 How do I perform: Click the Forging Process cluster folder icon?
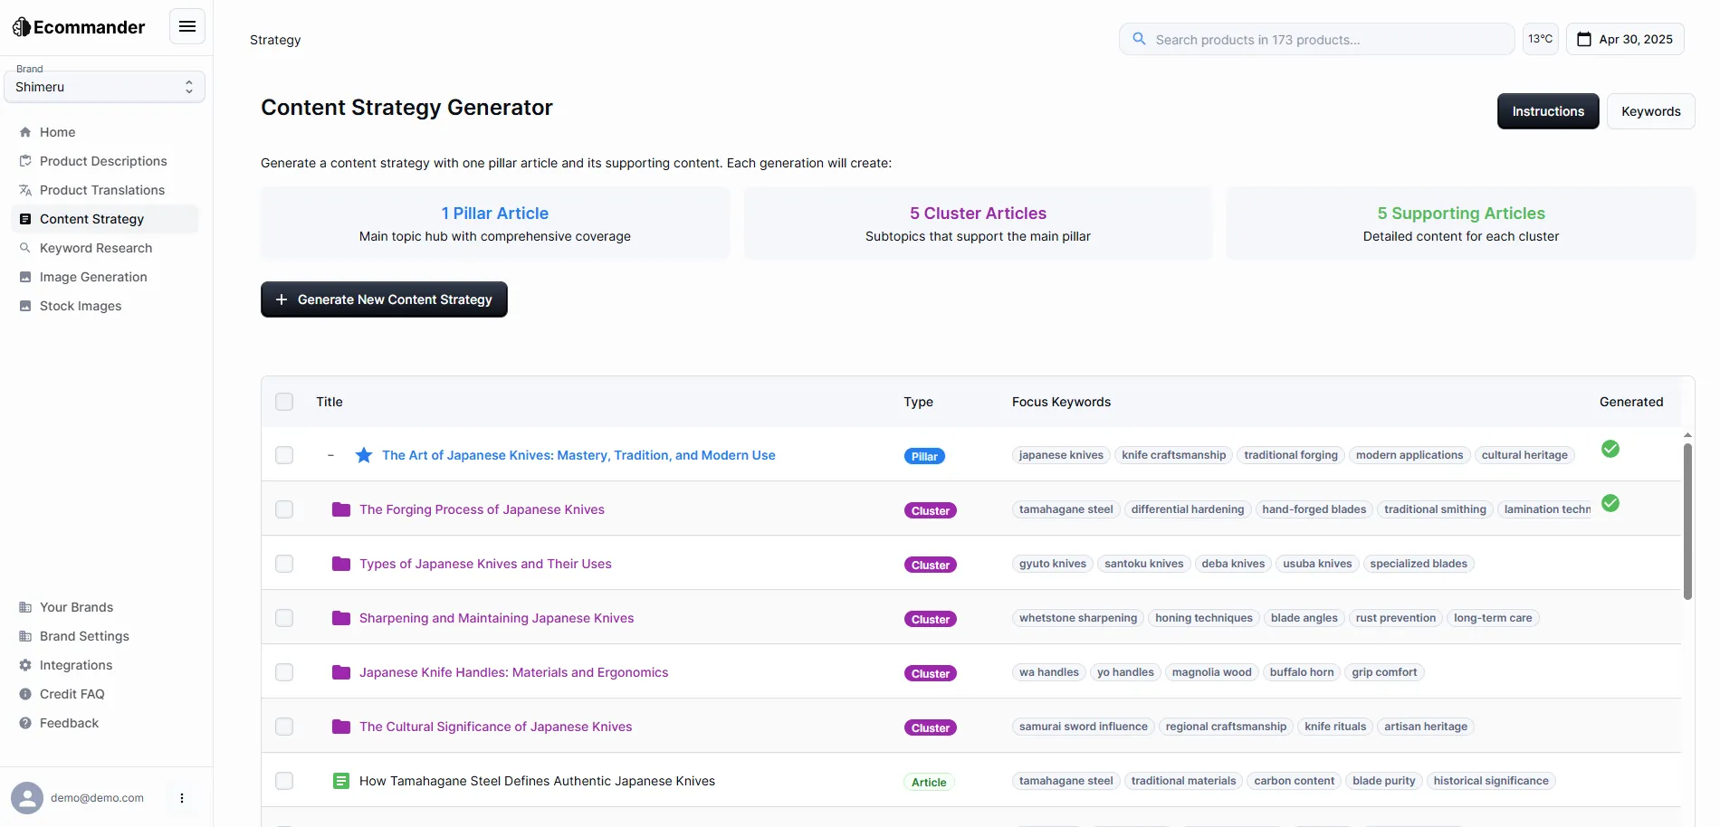(341, 509)
